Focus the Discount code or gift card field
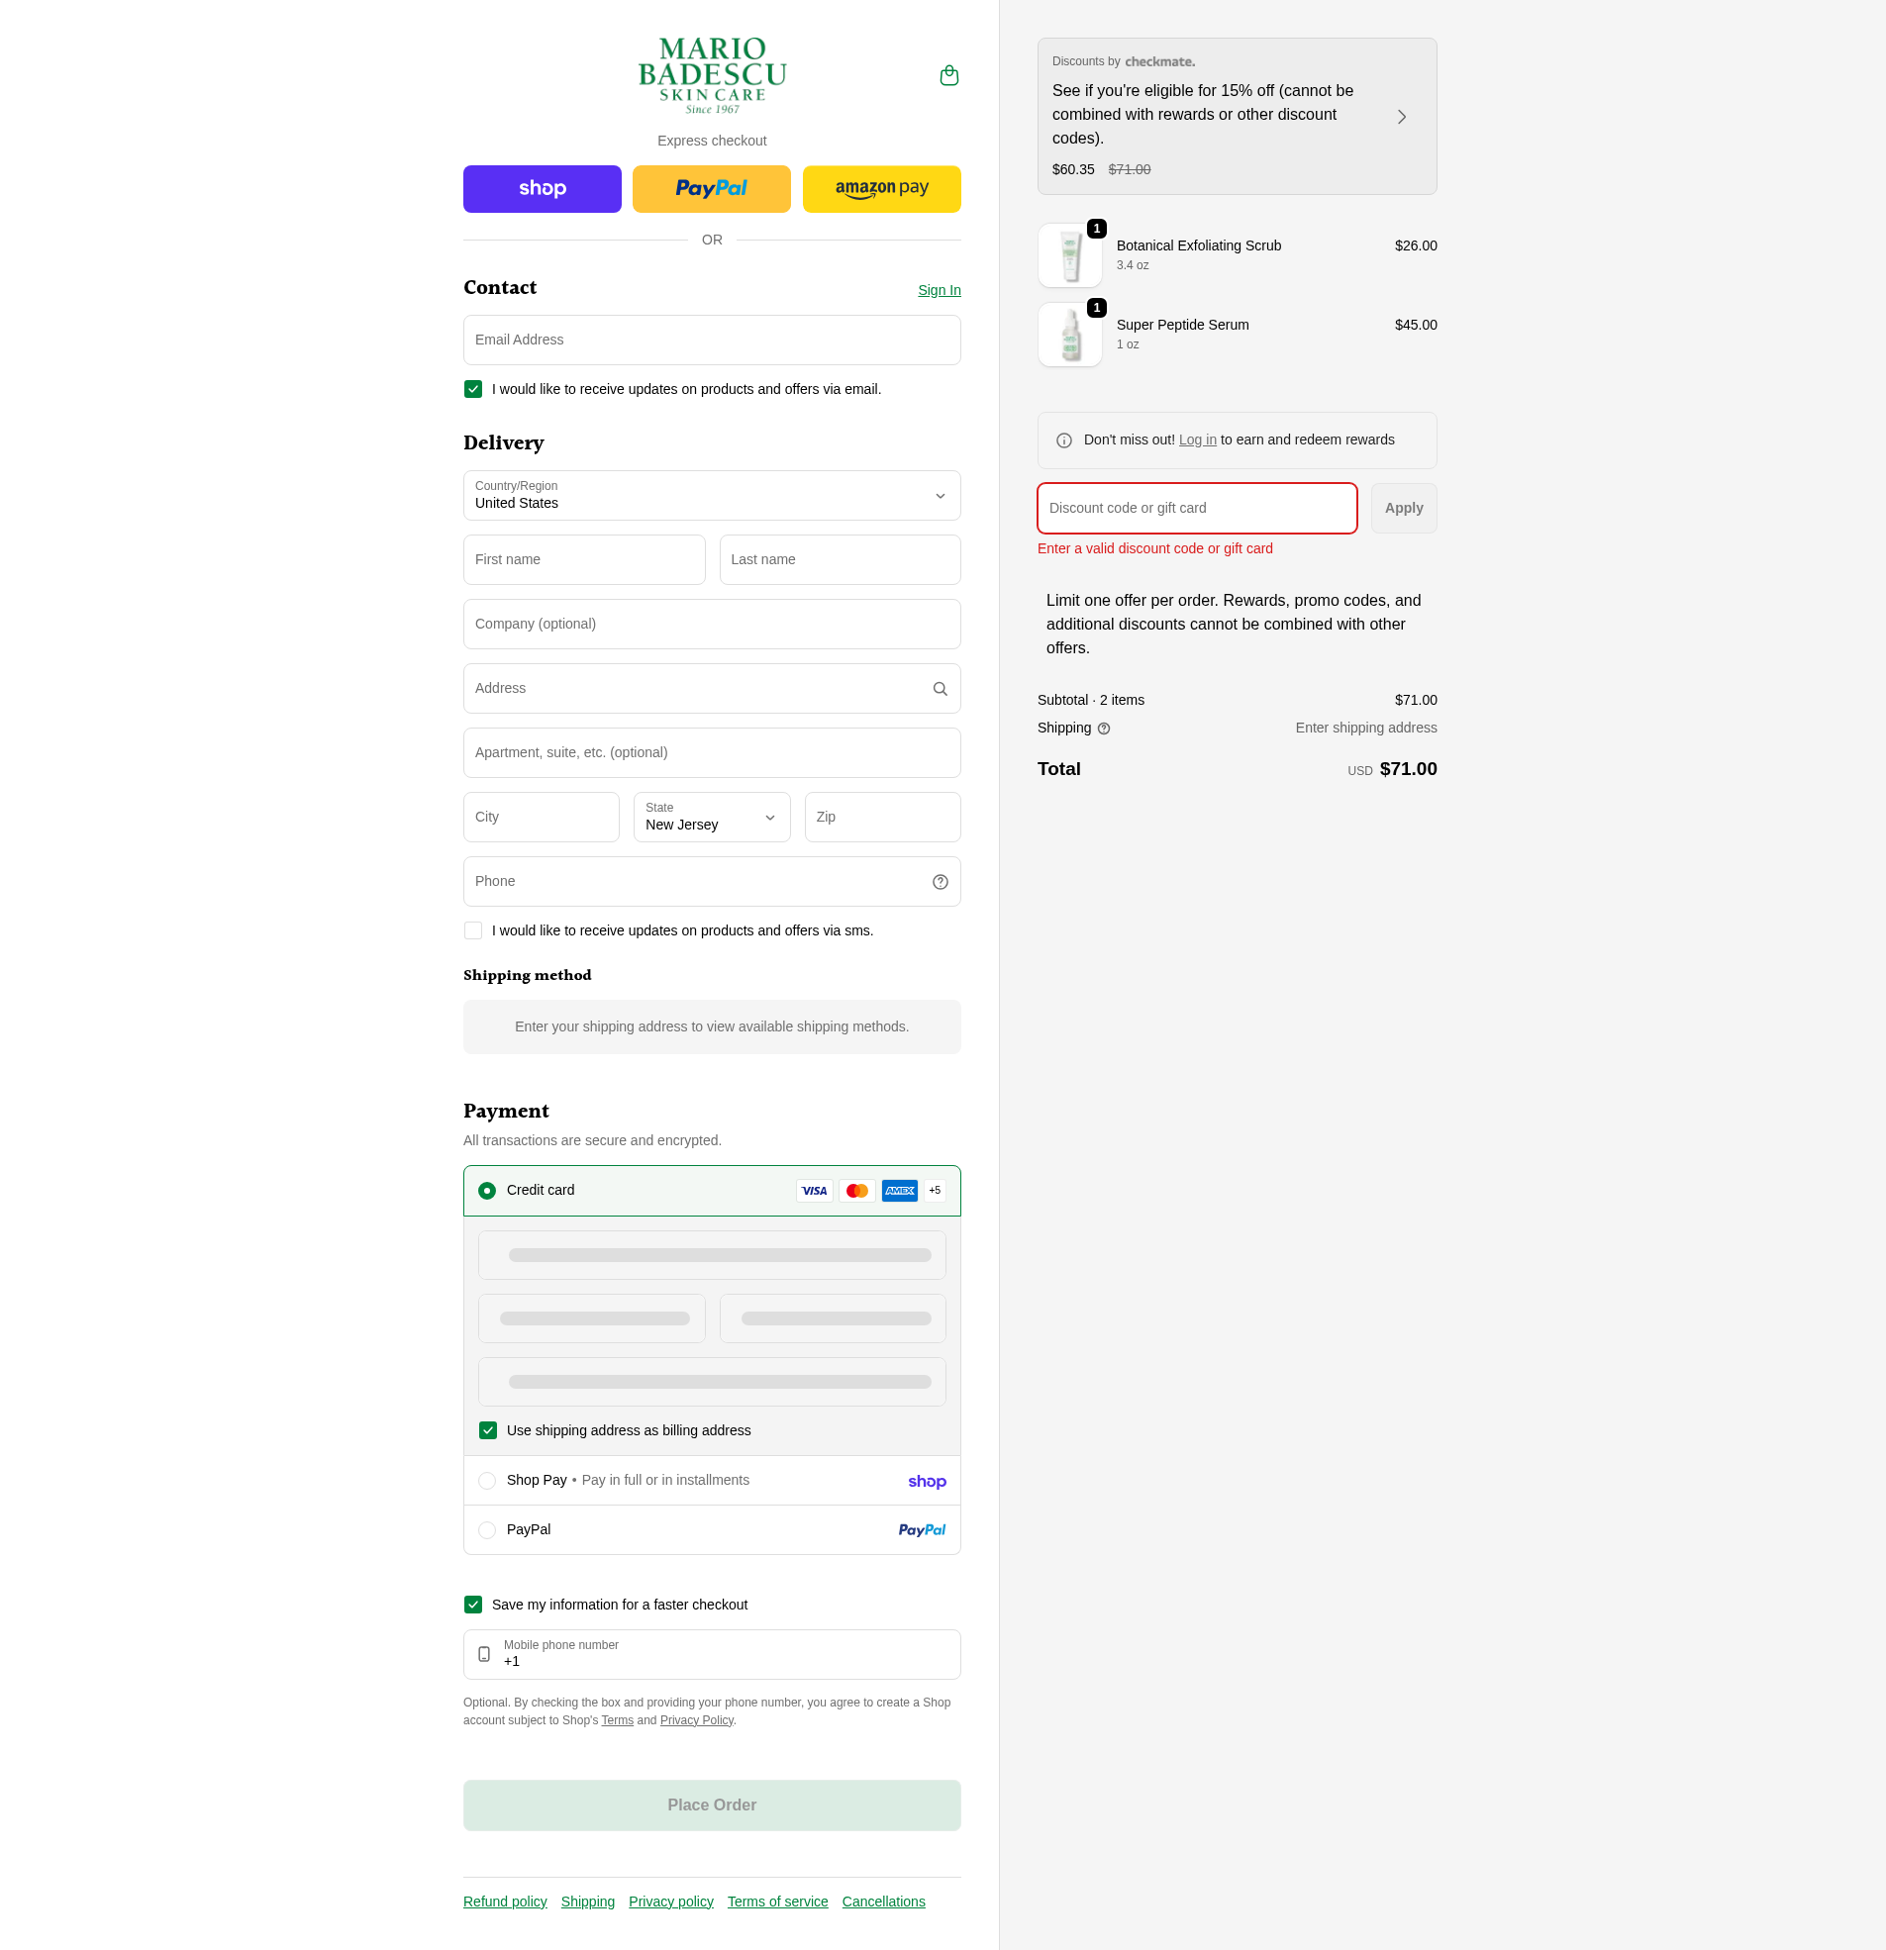1886x1950 pixels. tap(1196, 509)
